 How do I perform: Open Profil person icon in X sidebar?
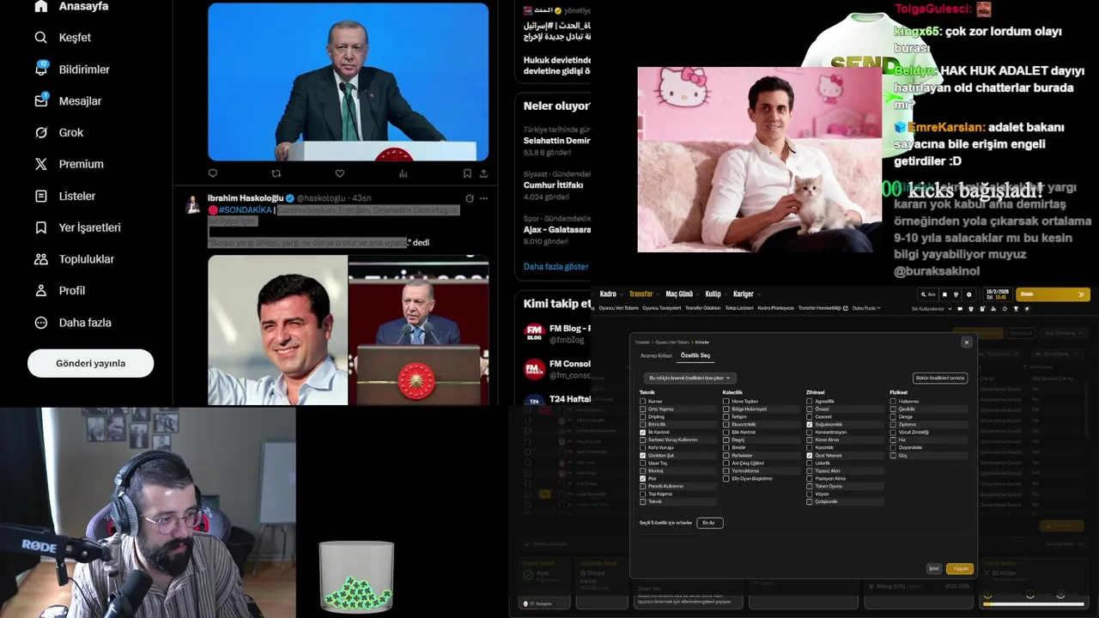(40, 290)
